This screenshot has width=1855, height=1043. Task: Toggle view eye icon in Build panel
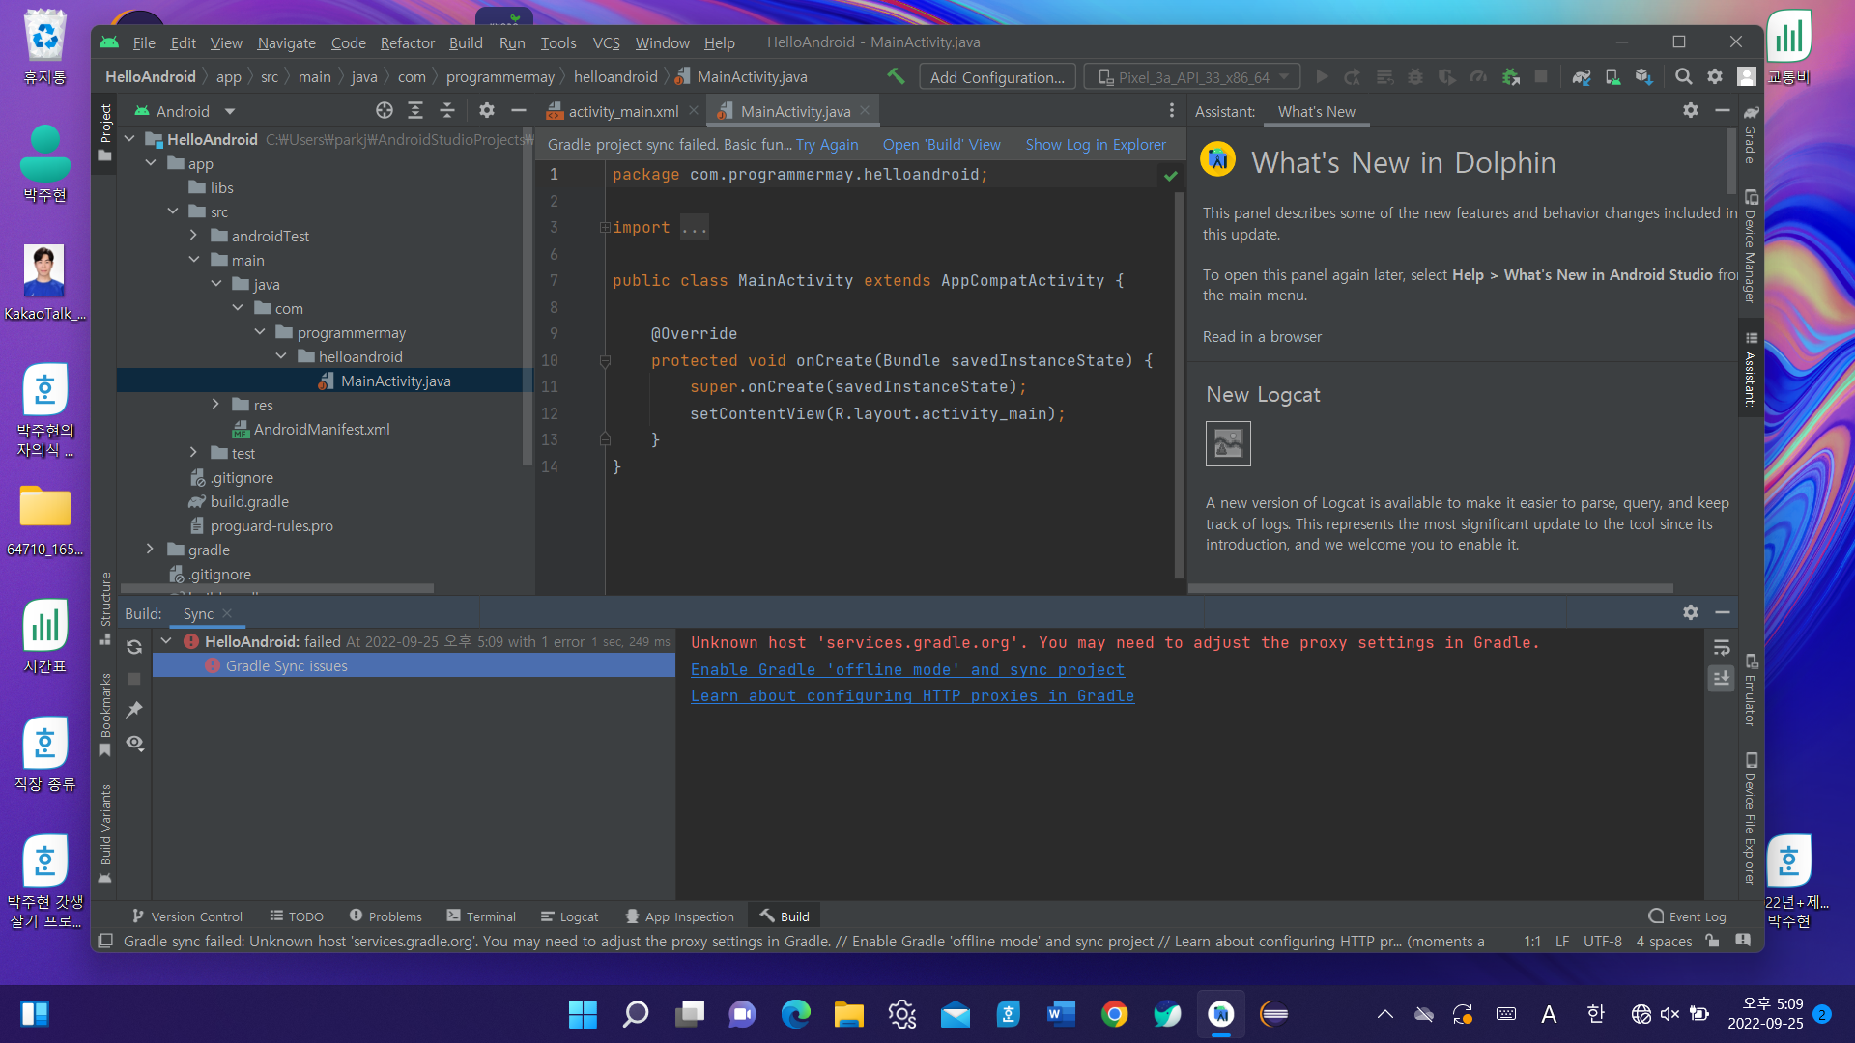point(134,743)
